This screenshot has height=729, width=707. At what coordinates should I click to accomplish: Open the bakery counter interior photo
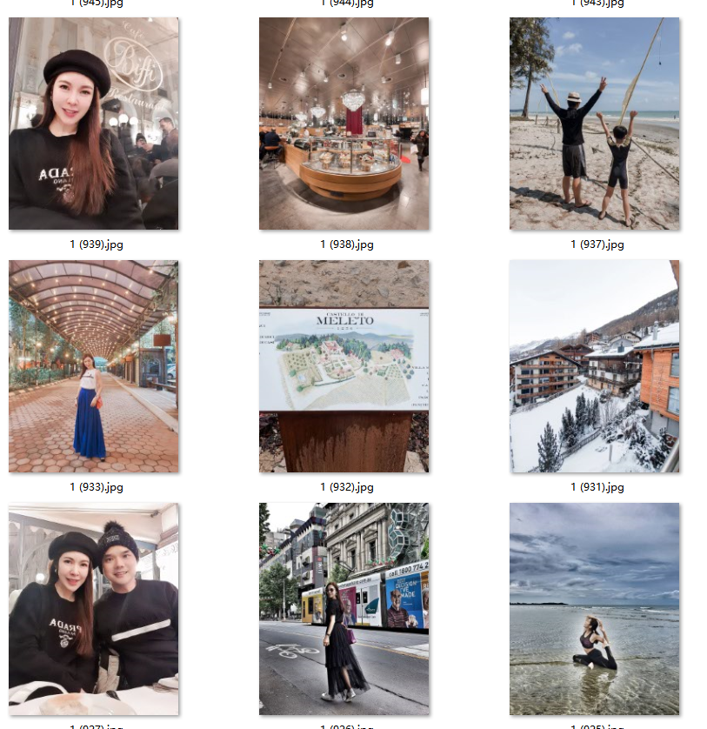point(344,124)
